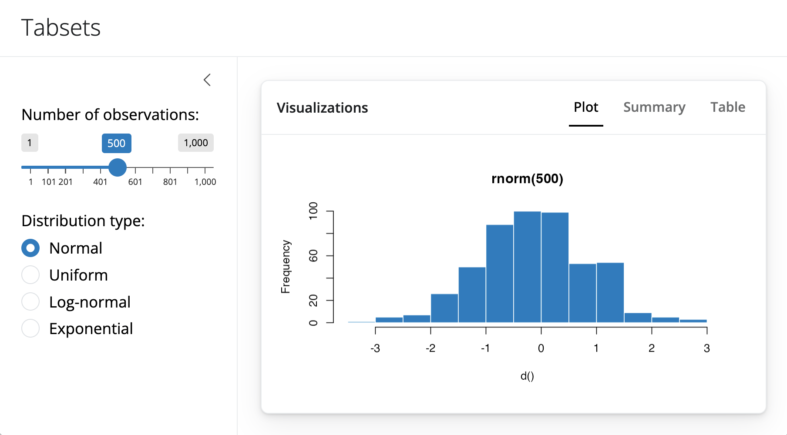
Task: Select the Plot tab
Action: tap(586, 107)
